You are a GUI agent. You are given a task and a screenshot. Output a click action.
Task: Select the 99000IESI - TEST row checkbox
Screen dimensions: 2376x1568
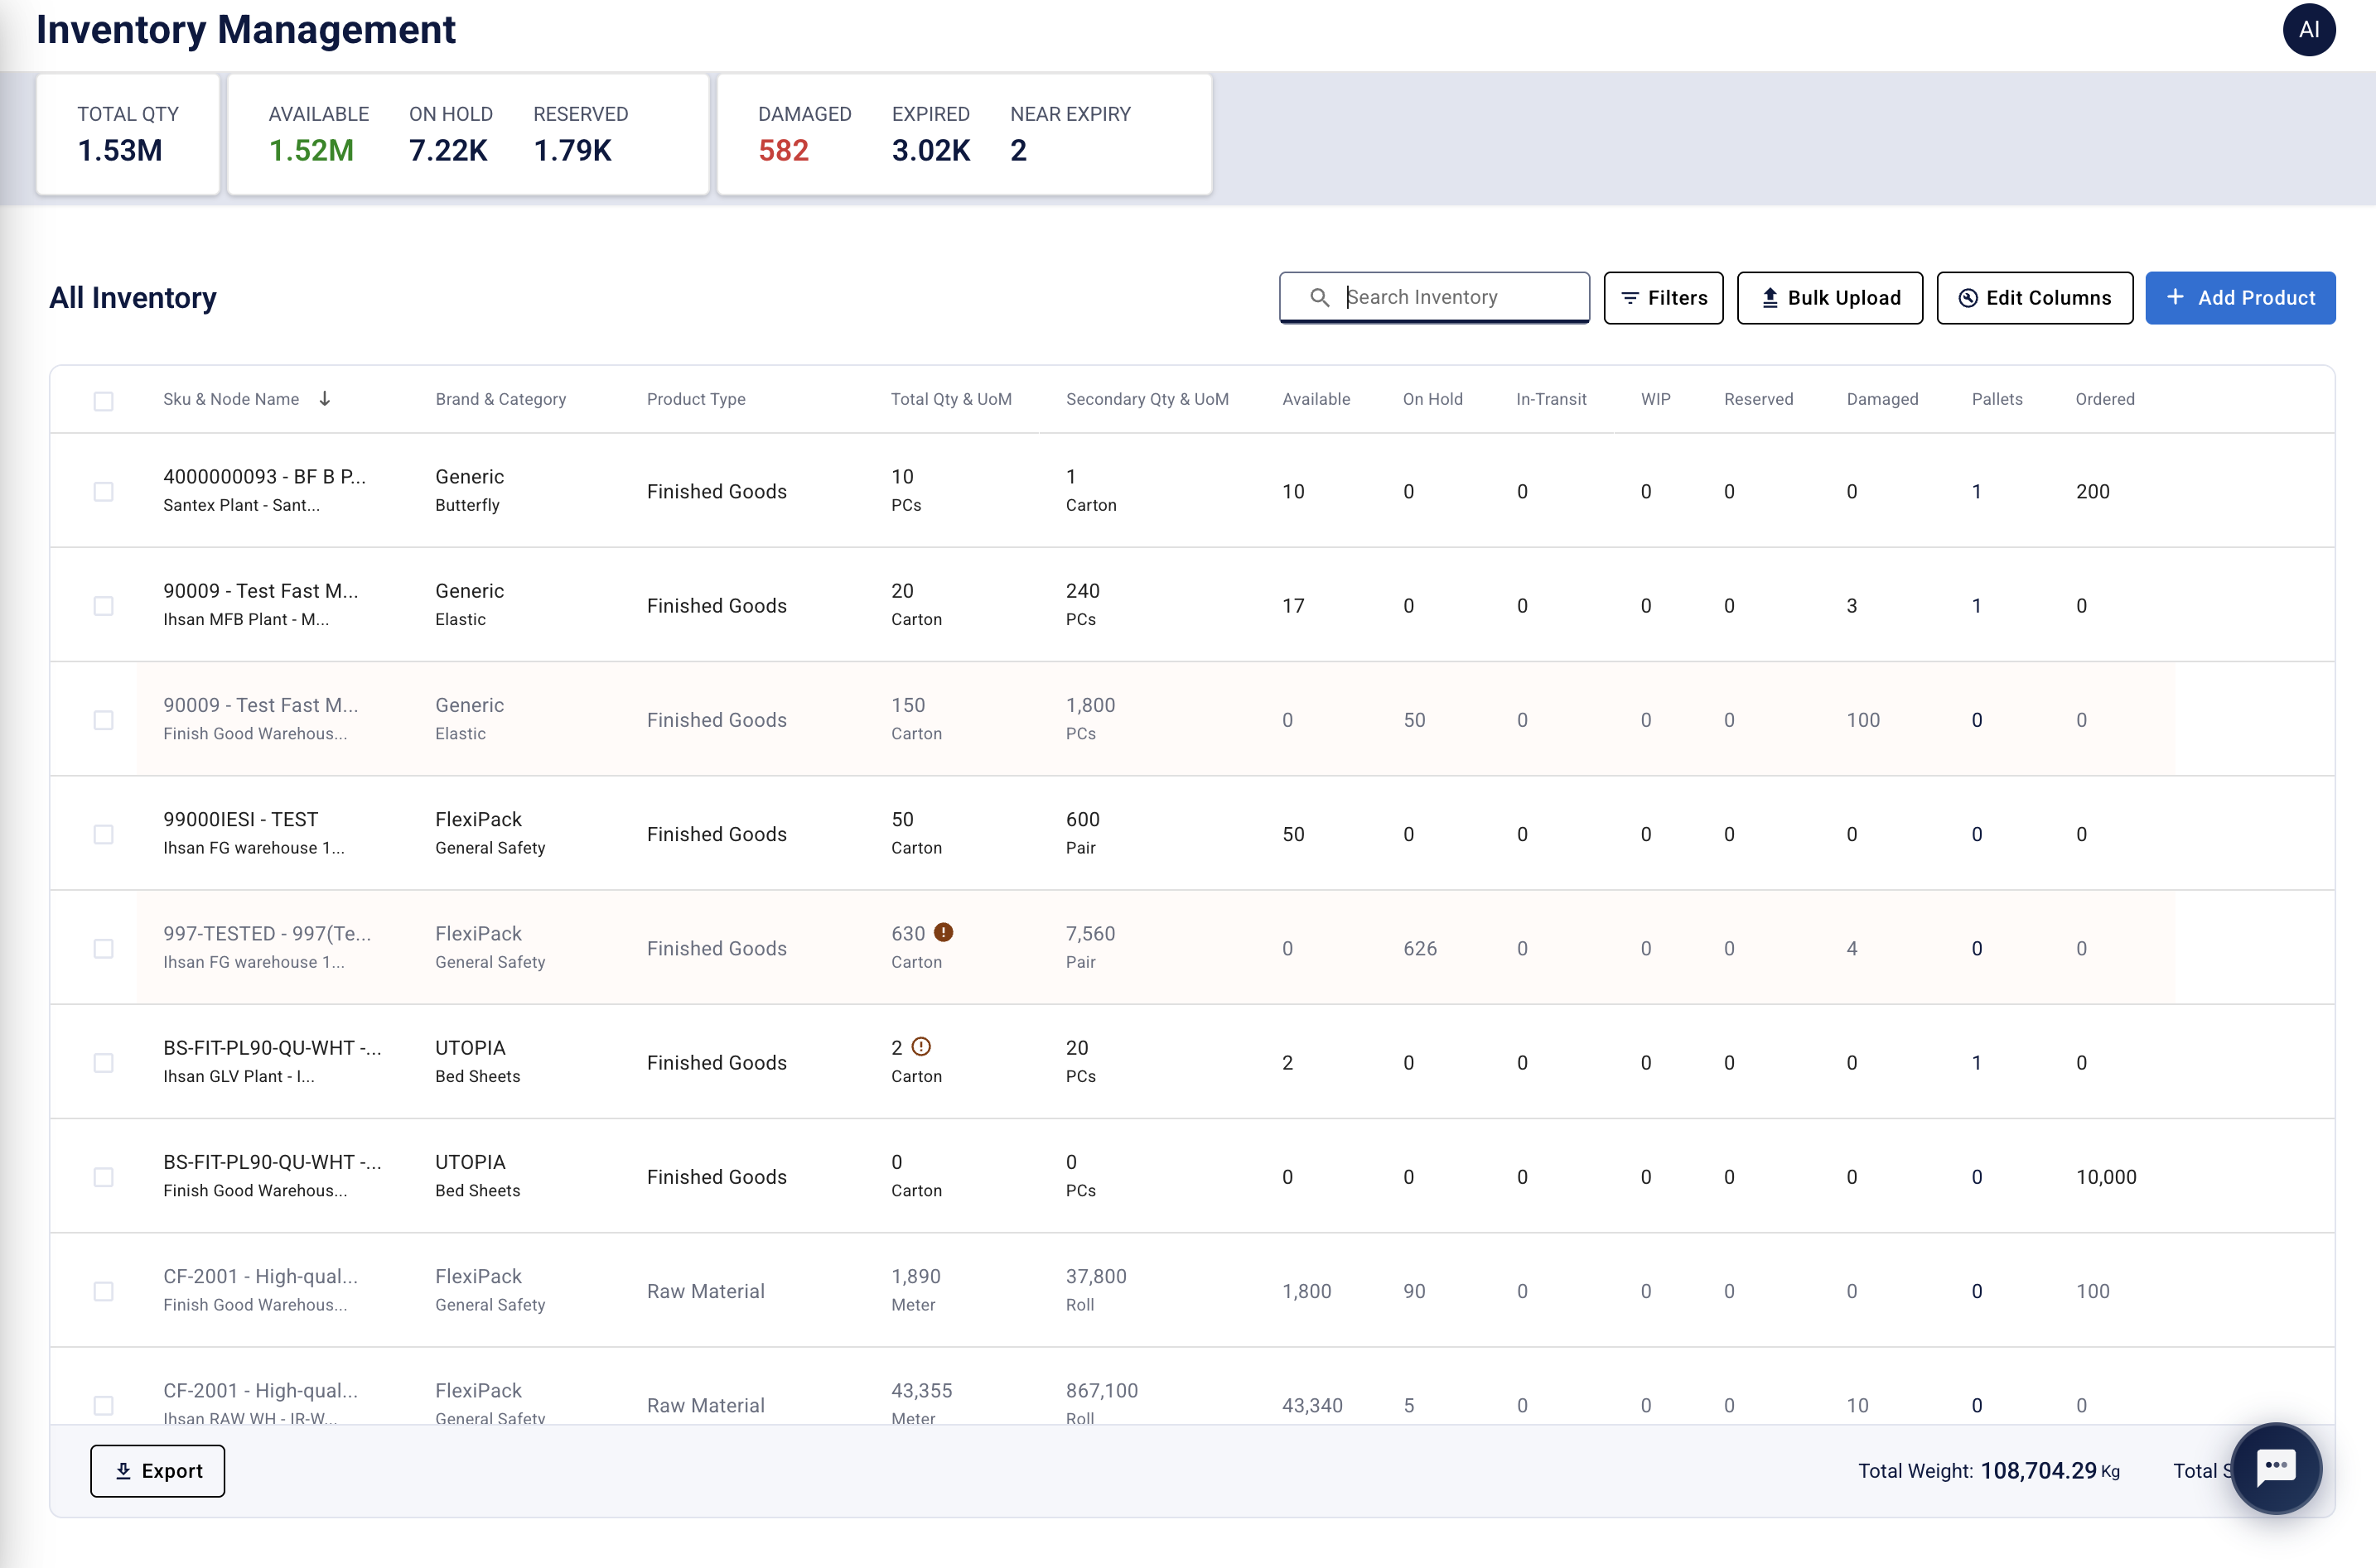coord(103,834)
